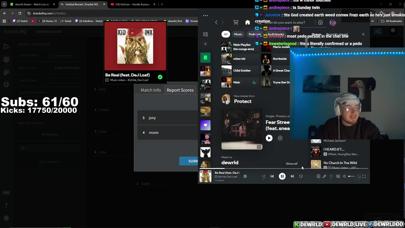Open Chrome tab search dropdown arrow

[x=4, y=4]
